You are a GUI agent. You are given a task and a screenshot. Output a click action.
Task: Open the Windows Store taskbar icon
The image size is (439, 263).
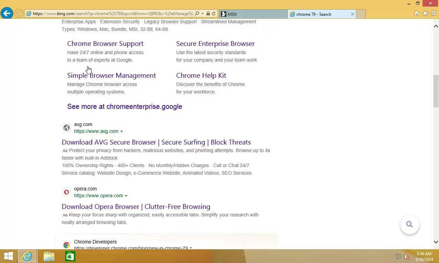[70, 256]
